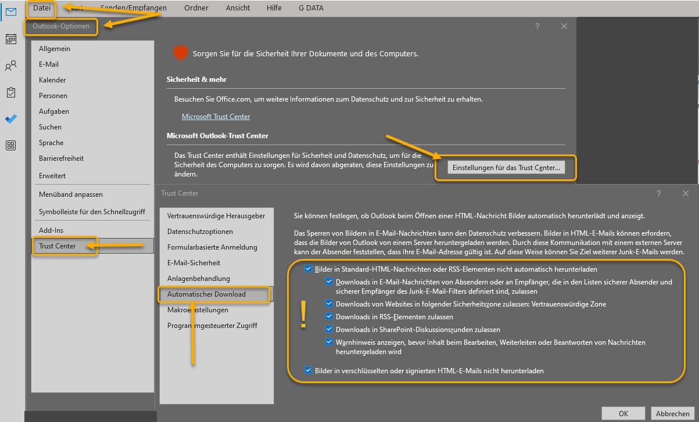Viewport: 699px width, 422px height.
Task: Click the help question mark in Trust Center dialog
Action: click(658, 193)
